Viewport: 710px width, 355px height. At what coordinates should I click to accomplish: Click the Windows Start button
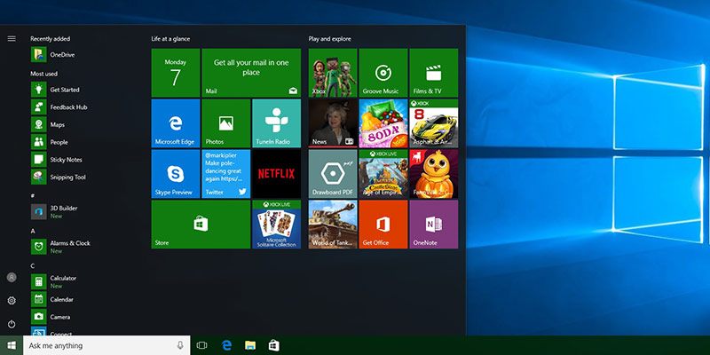(x=12, y=345)
